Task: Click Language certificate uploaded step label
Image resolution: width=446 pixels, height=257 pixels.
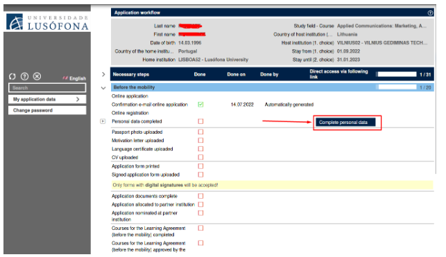Action: (x=142, y=149)
